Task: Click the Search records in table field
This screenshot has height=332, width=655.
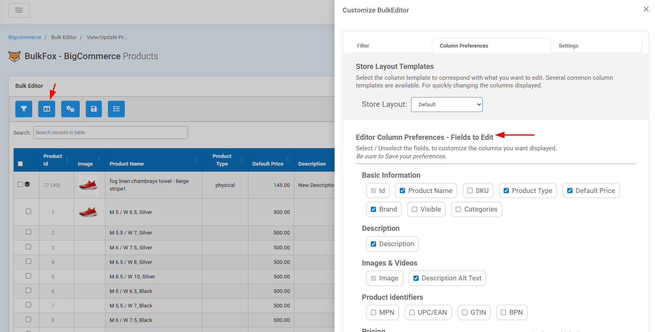Action: point(111,133)
